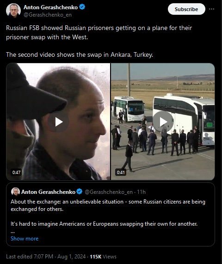Open @Gerashchenko_en handle under the author name

click(48, 15)
